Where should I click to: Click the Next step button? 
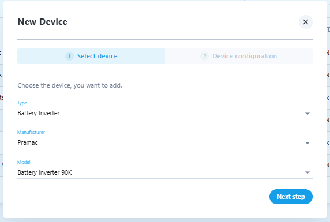291,197
